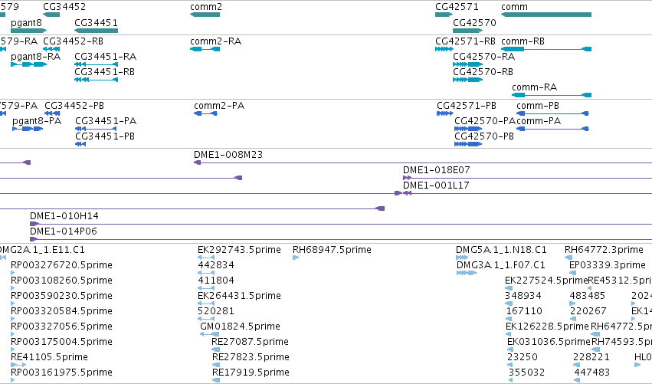Image resolution: width=652 pixels, height=384 pixels.
Task: Click the CG42570-RB transcript feature
Action: [x=468, y=80]
